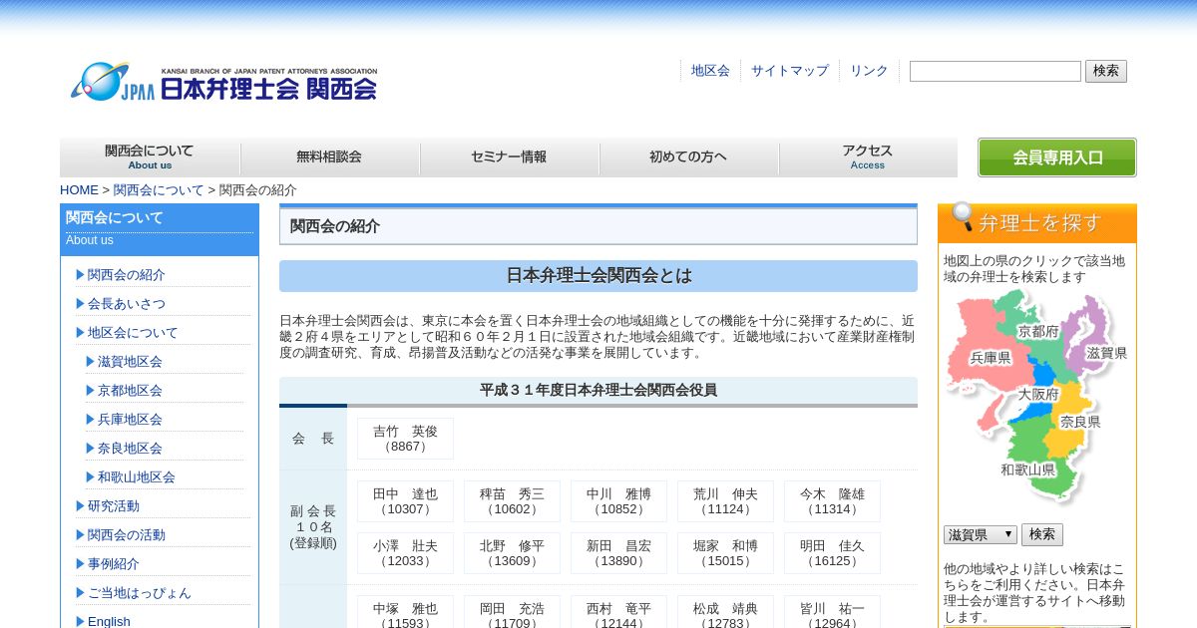
Task: Open the アクセス Access menu
Action: pos(868,157)
